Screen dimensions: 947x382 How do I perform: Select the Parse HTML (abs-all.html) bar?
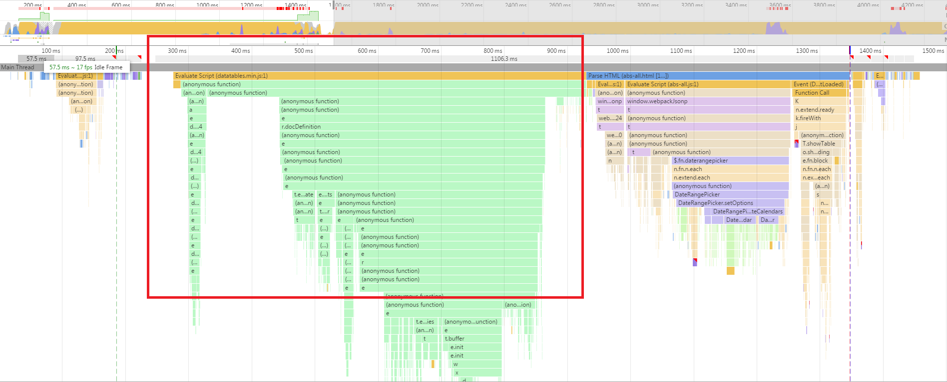click(718, 76)
